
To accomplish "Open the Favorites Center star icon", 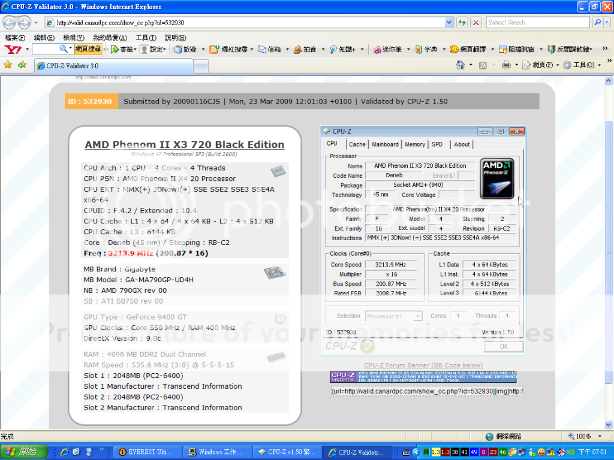I will click(x=8, y=65).
